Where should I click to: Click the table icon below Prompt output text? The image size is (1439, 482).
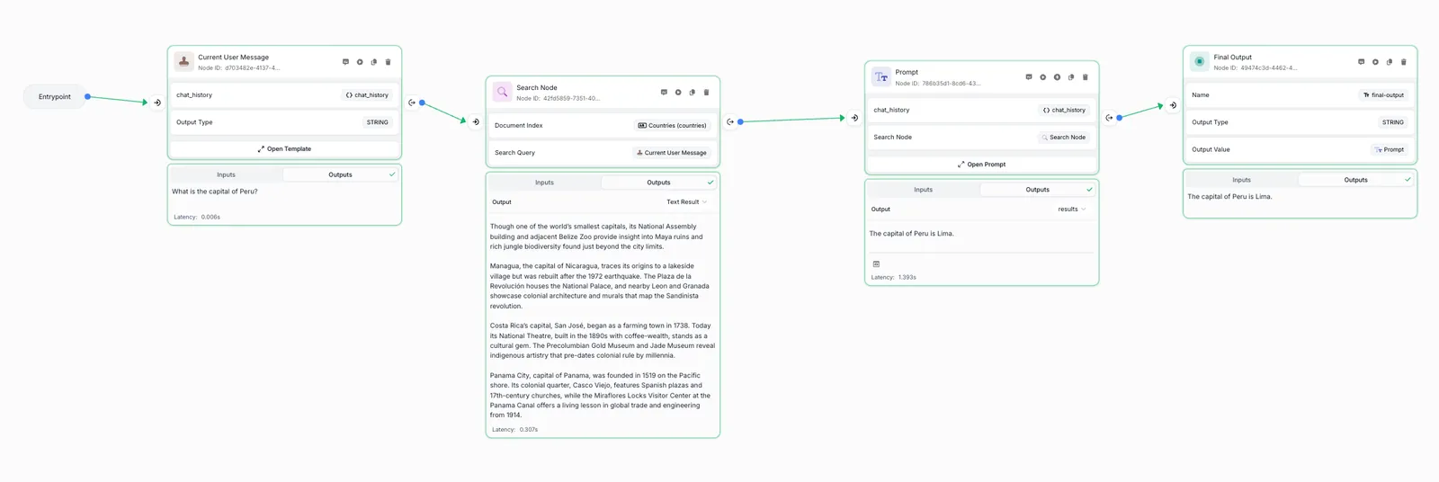tap(876, 264)
